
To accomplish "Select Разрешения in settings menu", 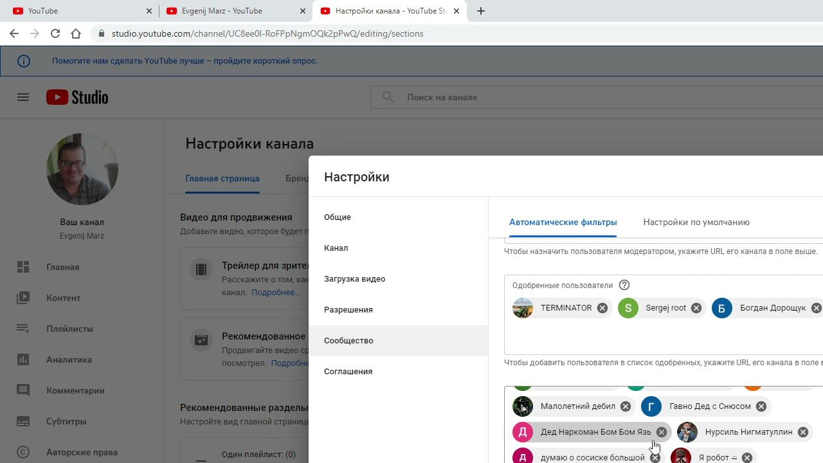I will coord(398,310).
